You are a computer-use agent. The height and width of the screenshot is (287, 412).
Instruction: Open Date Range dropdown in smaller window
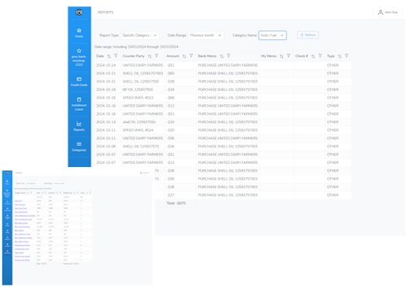click(x=61, y=183)
